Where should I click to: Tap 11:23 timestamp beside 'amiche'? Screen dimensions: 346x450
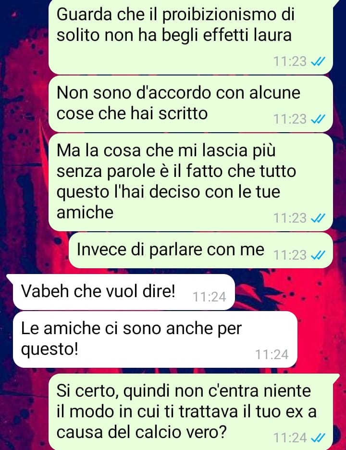290,218
